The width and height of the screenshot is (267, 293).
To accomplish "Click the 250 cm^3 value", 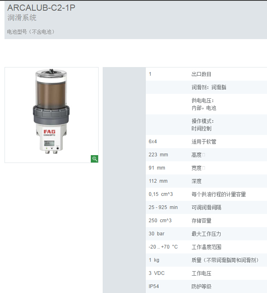I will click(x=160, y=221).
